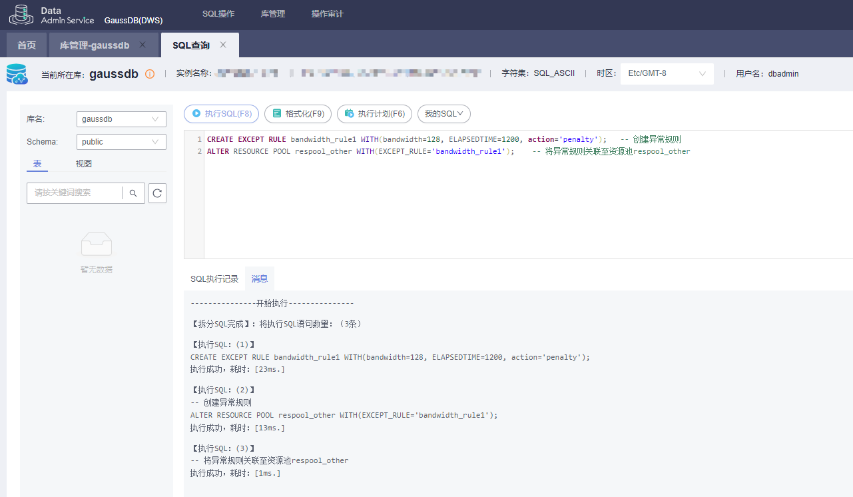This screenshot has height=497, width=853.
Task: Switch to the SQL执行记录 tab
Action: click(214, 278)
